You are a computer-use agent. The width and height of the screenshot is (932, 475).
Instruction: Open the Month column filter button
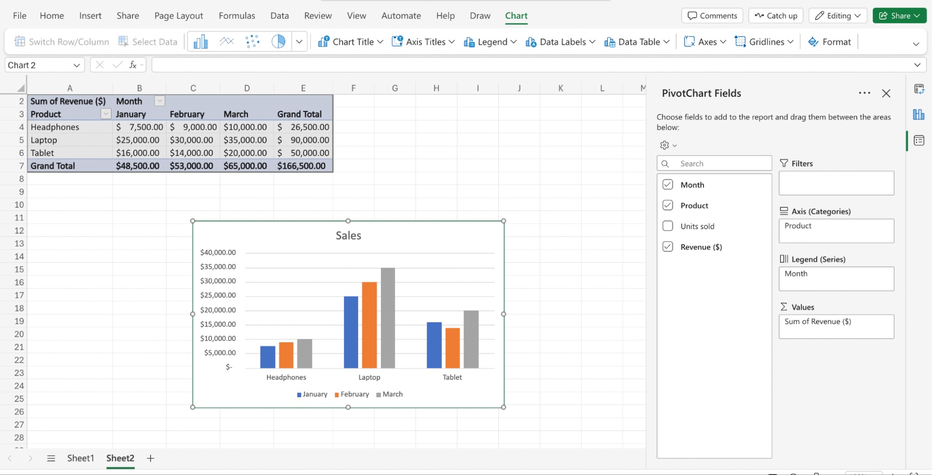click(159, 101)
